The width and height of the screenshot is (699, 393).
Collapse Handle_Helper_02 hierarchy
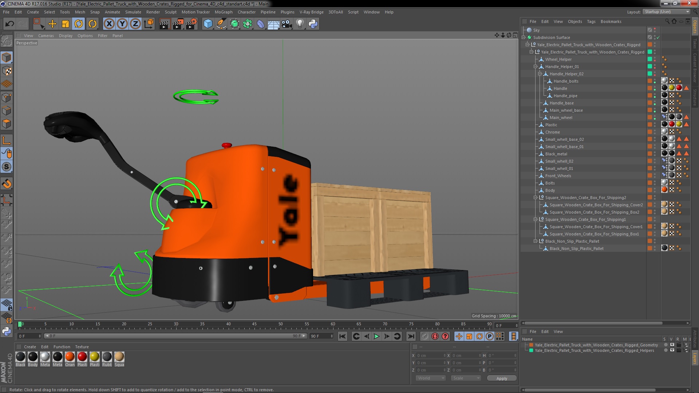pos(540,74)
